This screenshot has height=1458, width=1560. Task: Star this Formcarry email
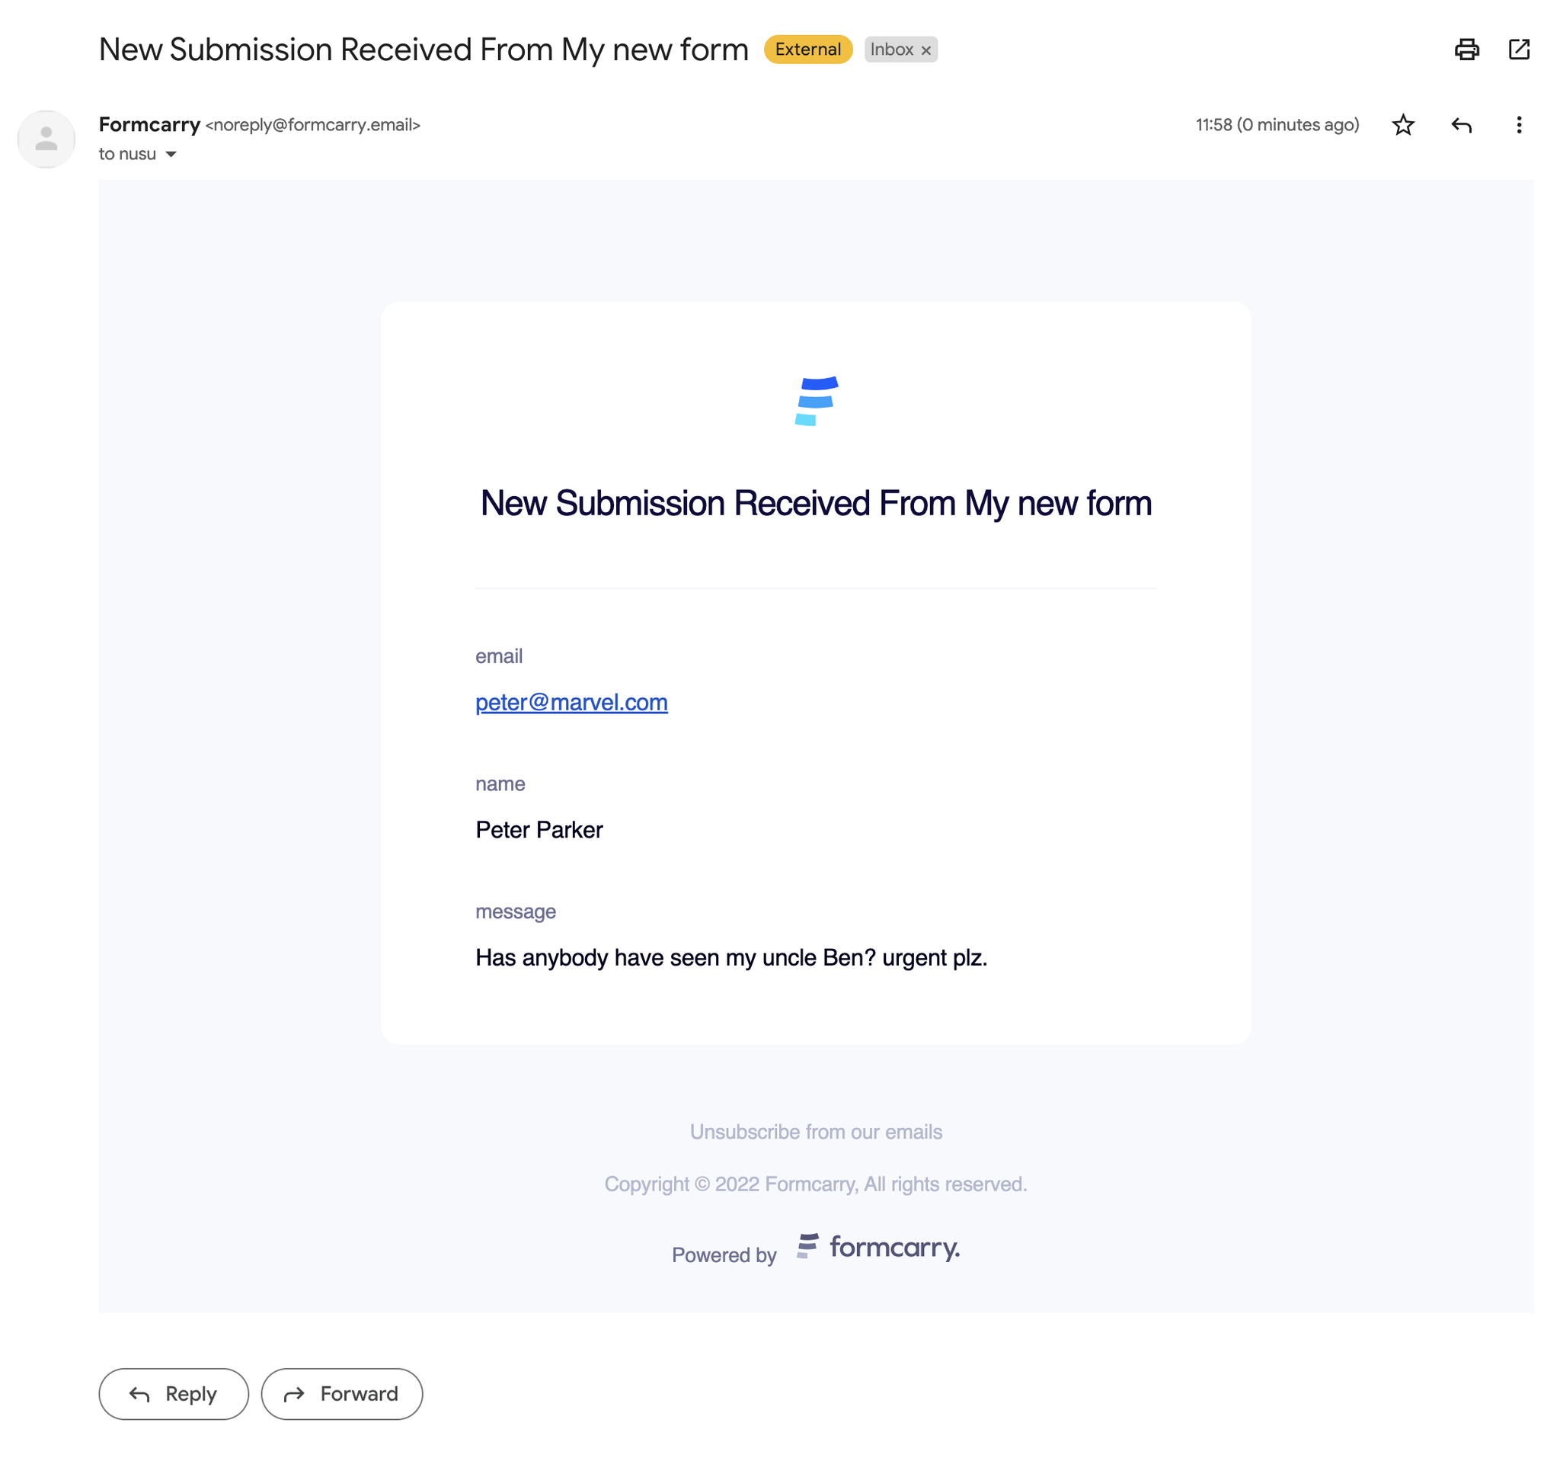click(x=1402, y=125)
